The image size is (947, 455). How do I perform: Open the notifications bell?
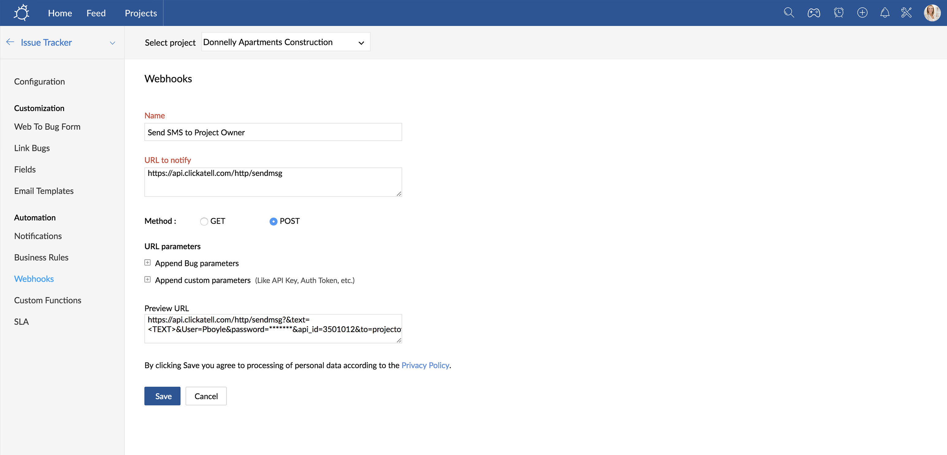coord(884,13)
